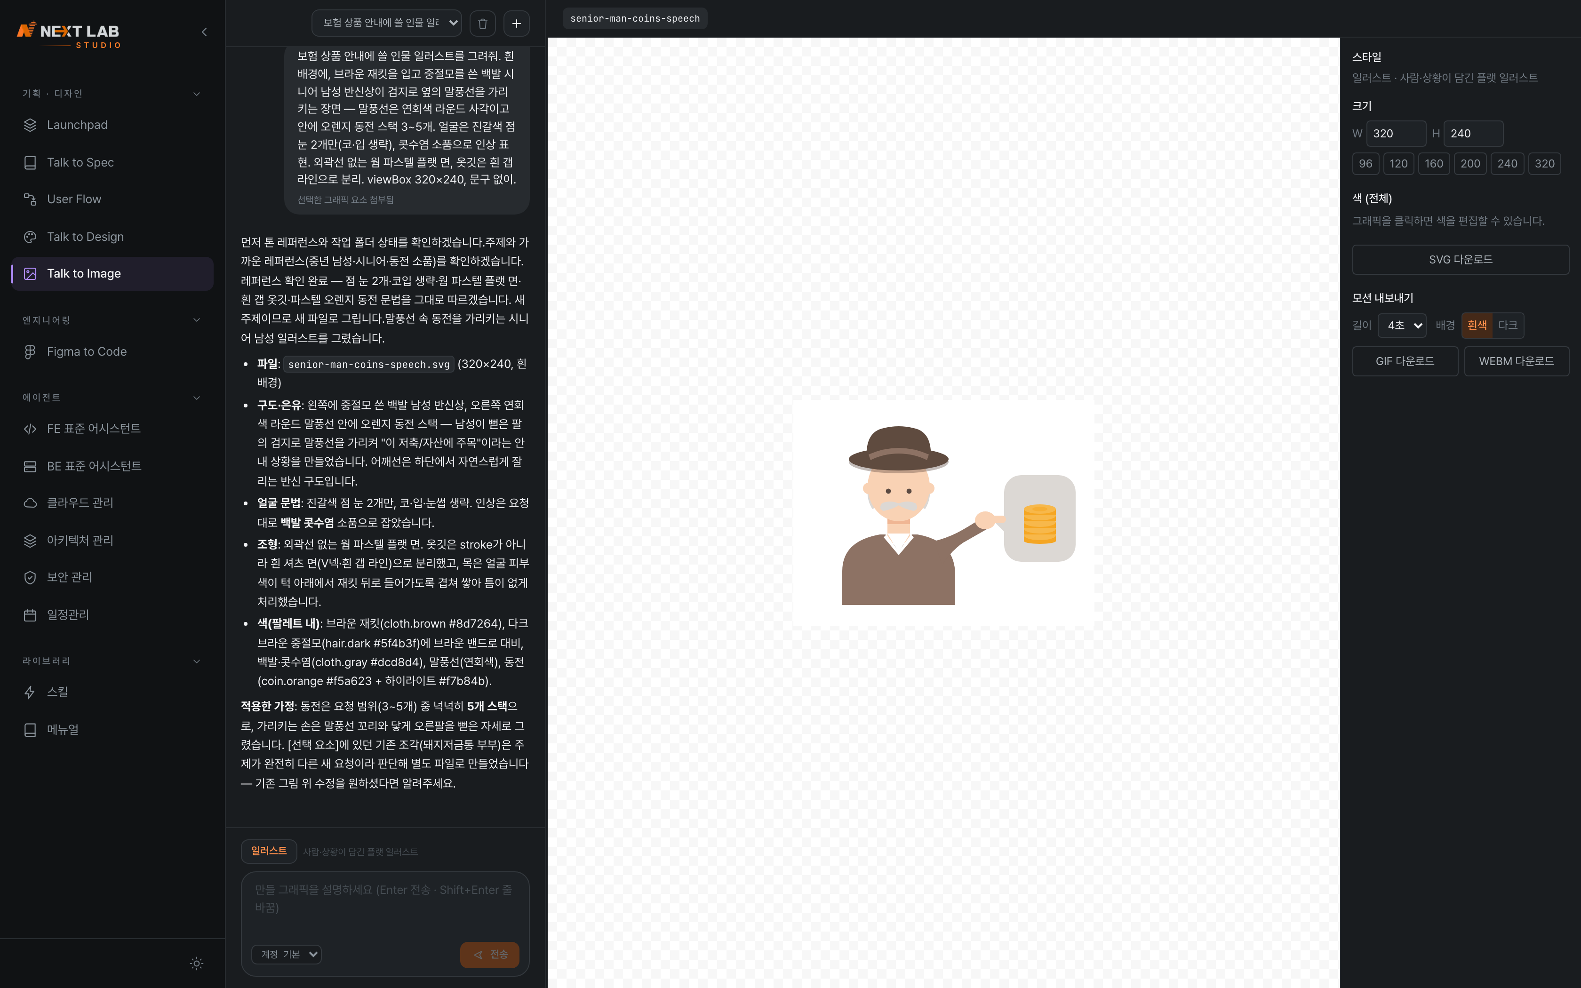This screenshot has height=988, width=1581.
Task: Select 다크 background for motion export
Action: (1508, 326)
